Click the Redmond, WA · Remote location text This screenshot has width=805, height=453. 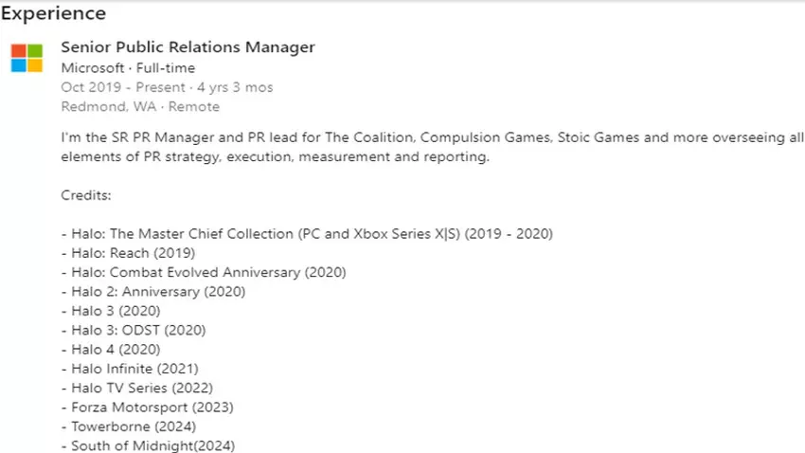tap(140, 106)
